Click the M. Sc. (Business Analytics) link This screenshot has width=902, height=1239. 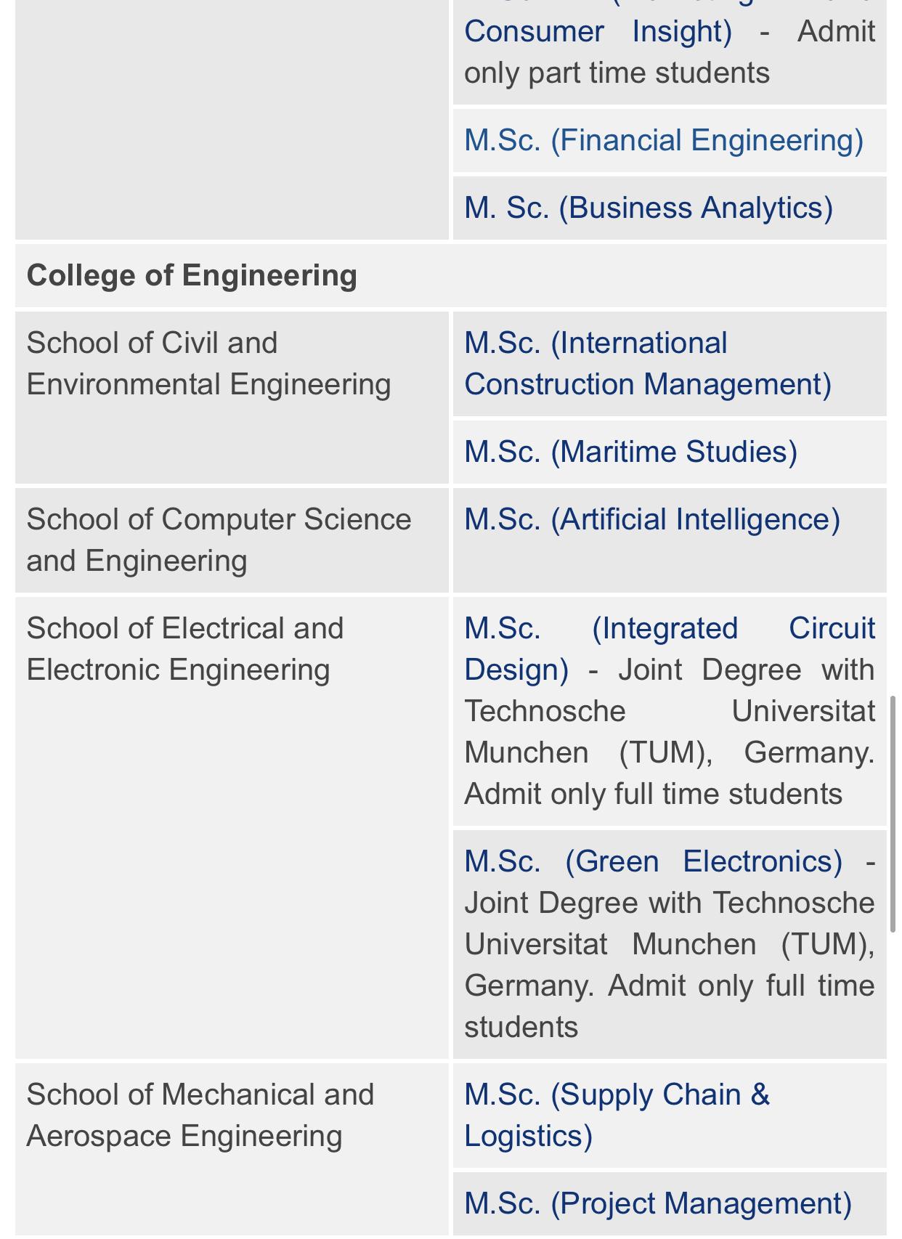[x=648, y=208]
